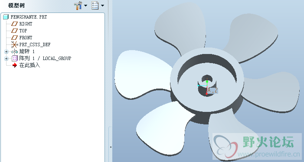Click the FENGSHANYE.PRT part icon
This screenshot has width=304, height=162.
pos(6,17)
